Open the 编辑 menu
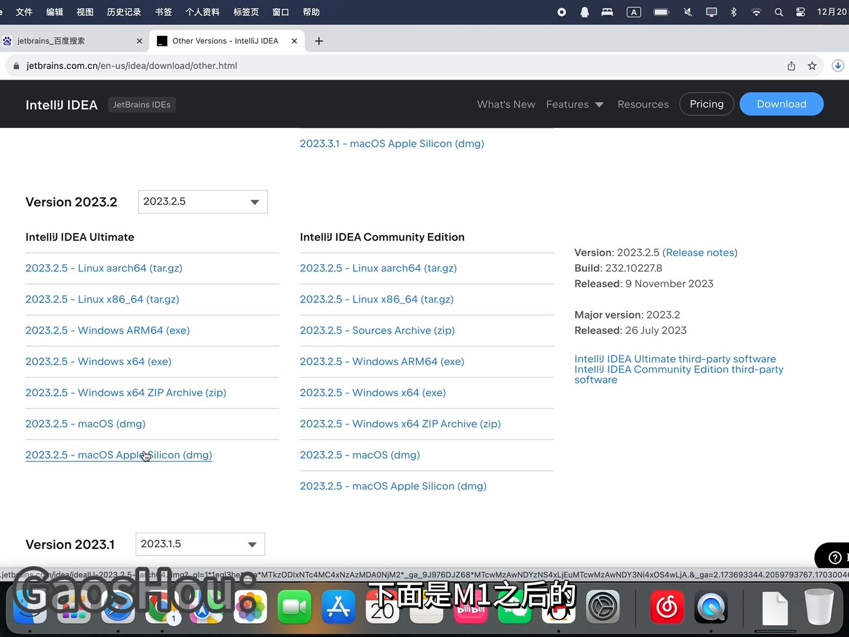Image resolution: width=849 pixels, height=637 pixels. 55,12
